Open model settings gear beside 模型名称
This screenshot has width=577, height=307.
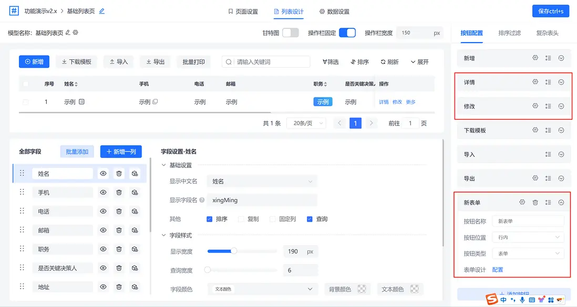point(76,33)
